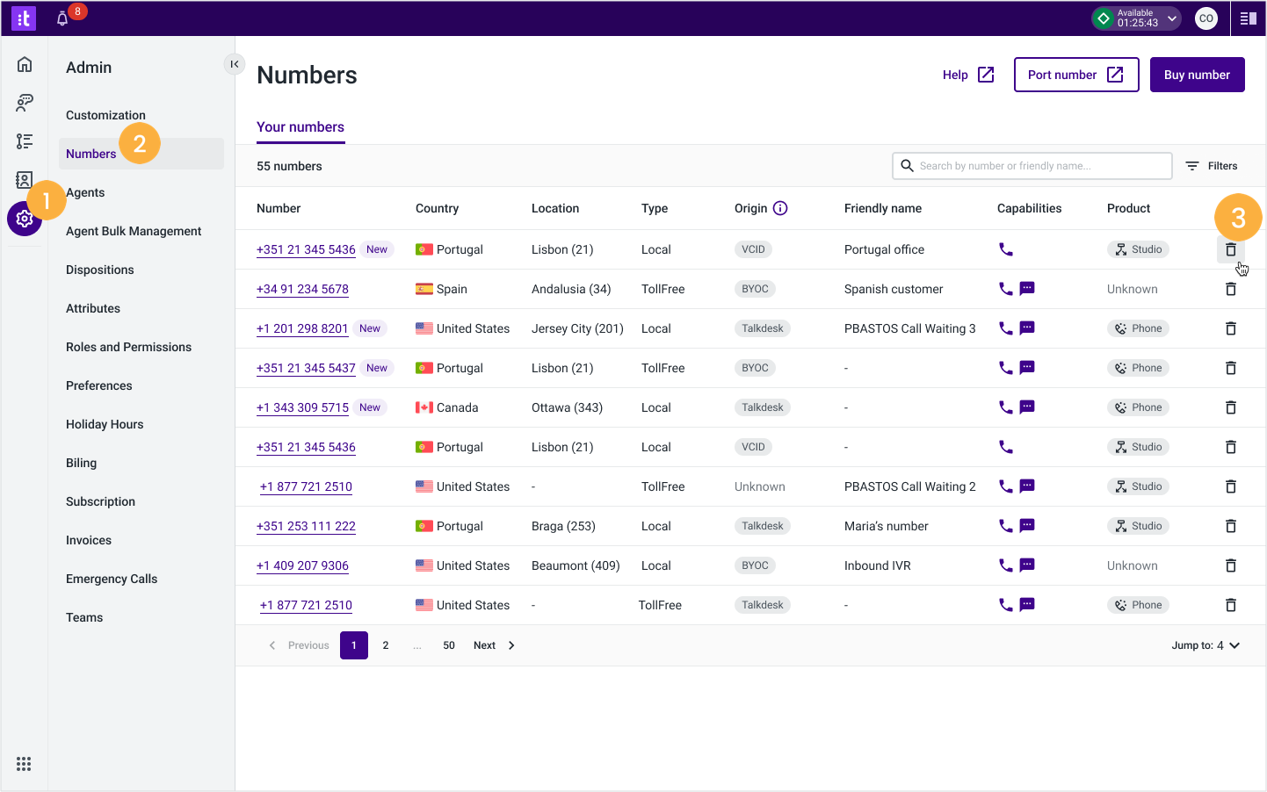The width and height of the screenshot is (1267, 792).
Task: Select Agents in Admin menu
Action: (85, 192)
